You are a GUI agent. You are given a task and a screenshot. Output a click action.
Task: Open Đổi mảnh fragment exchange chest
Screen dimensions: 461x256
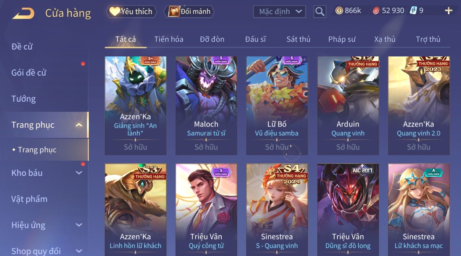click(189, 12)
